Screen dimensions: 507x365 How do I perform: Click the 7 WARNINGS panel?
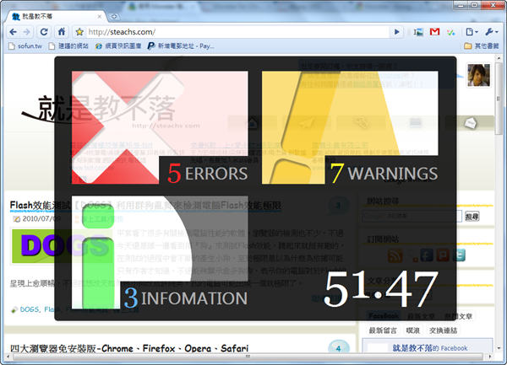(x=350, y=127)
